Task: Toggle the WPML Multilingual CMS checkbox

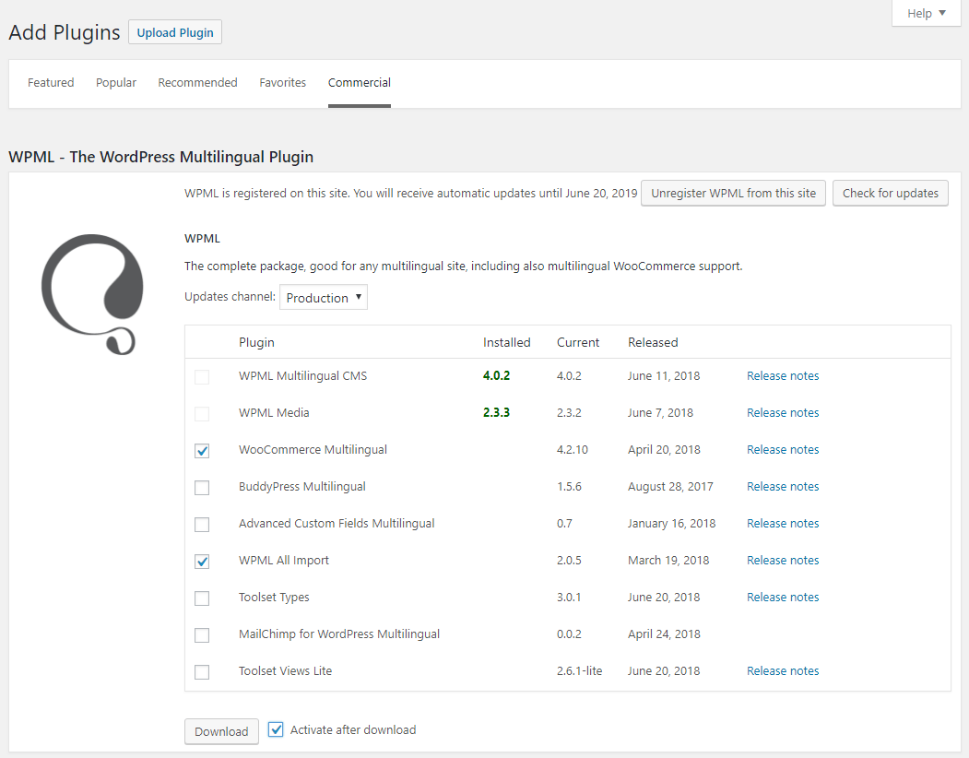Action: coord(202,376)
